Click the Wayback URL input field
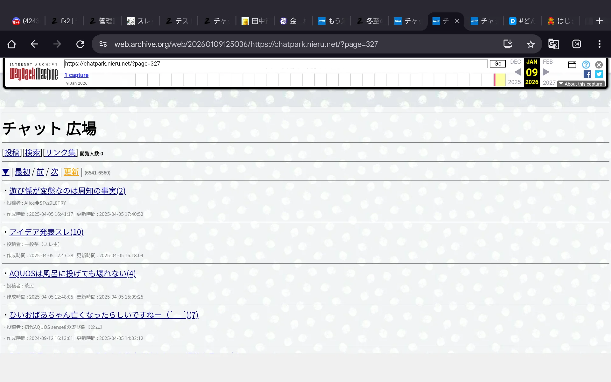 click(x=276, y=64)
